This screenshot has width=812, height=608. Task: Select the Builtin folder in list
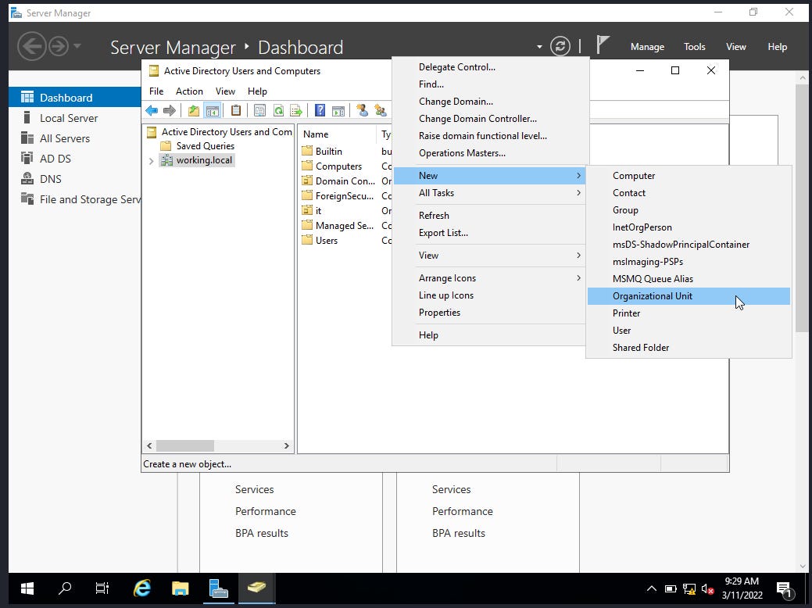point(322,152)
